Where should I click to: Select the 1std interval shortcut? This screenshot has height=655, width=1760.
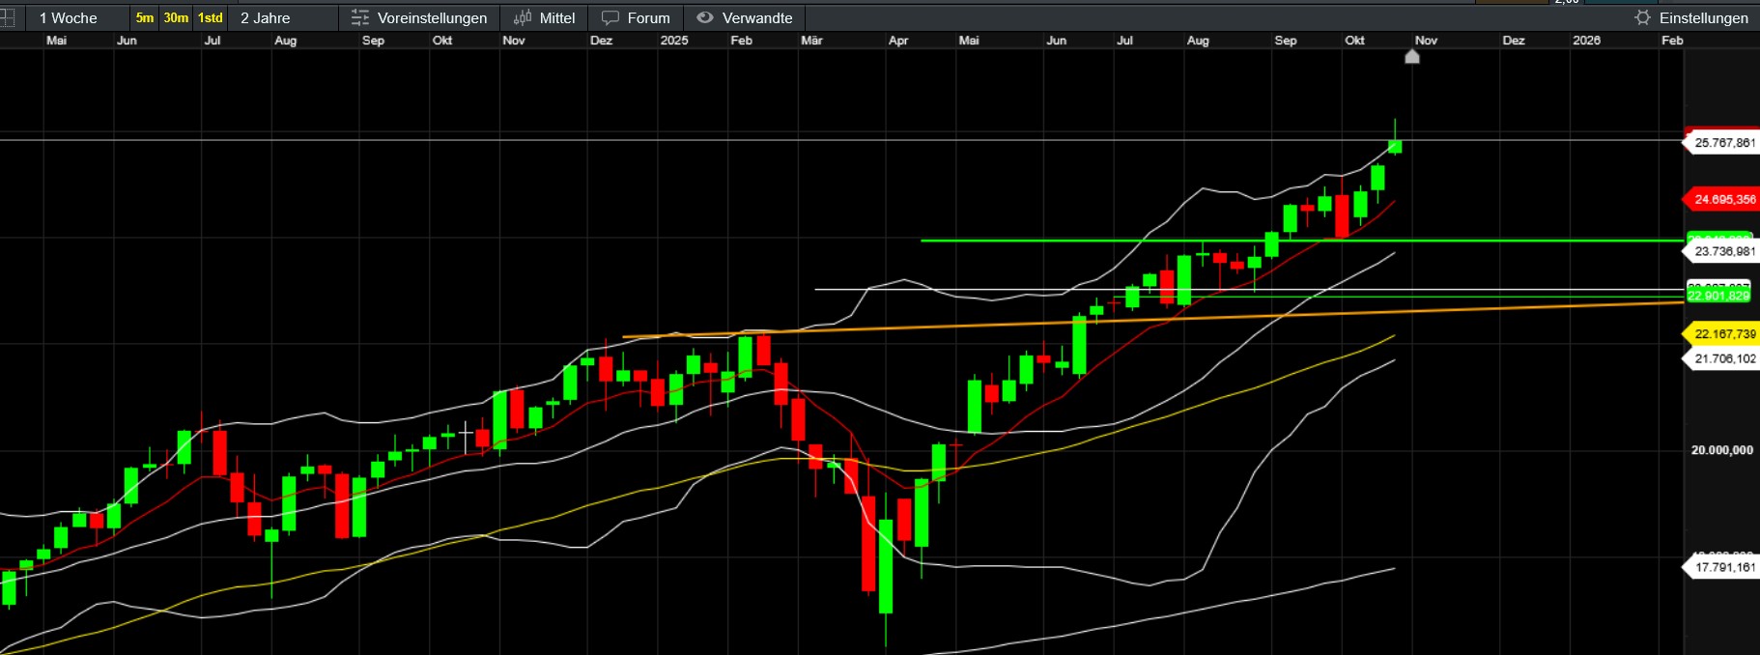(x=210, y=18)
